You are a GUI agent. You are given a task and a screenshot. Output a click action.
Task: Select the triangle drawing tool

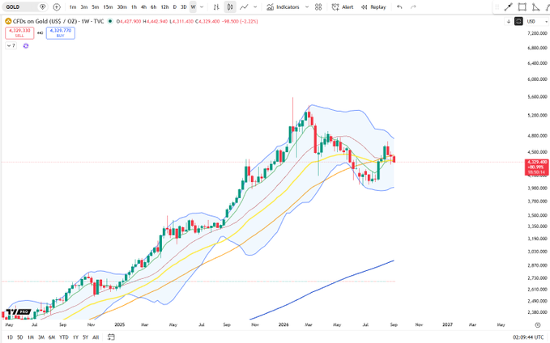(536, 7)
